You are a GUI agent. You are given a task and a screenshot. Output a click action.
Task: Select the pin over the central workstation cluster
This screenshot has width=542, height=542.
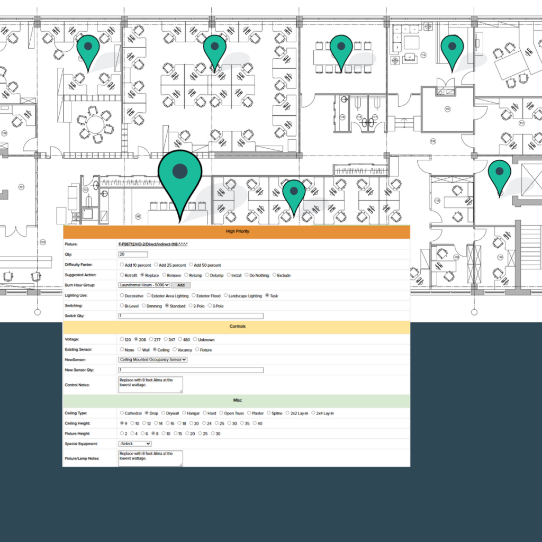pos(214,49)
